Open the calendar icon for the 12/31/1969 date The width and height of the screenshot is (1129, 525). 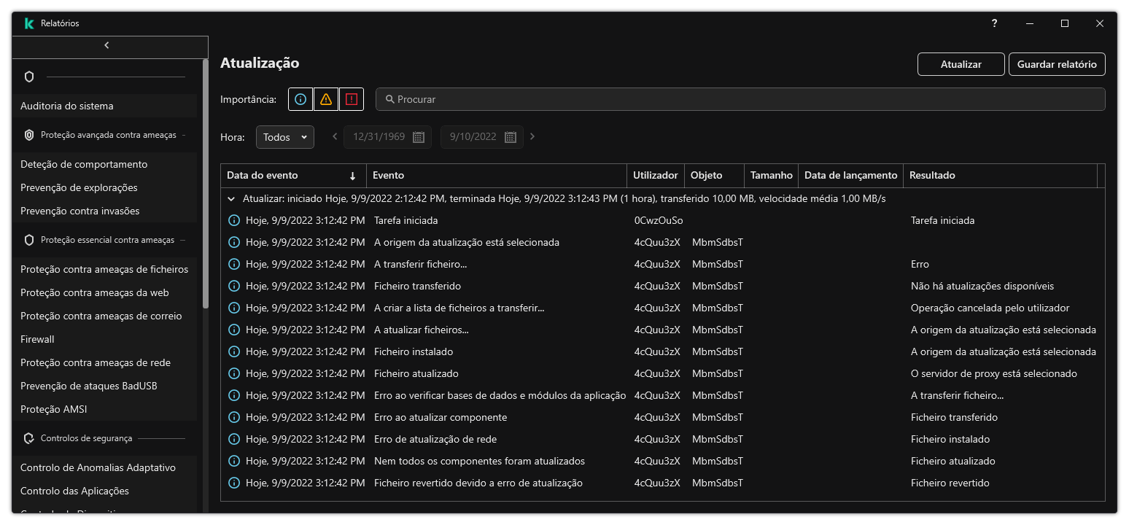pyautogui.click(x=420, y=136)
